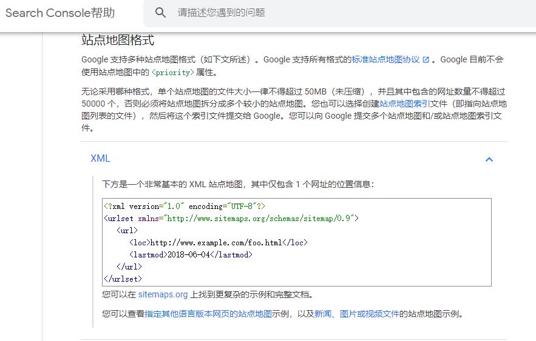Click the external link icon after 标准站点地图协议
536x341 pixels.
(x=426, y=60)
